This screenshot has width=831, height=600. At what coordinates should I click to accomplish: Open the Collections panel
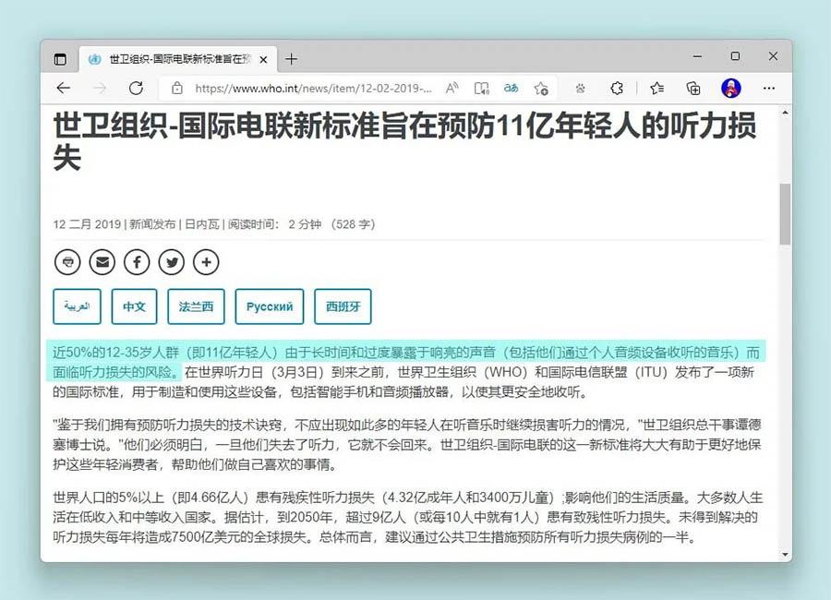693,88
